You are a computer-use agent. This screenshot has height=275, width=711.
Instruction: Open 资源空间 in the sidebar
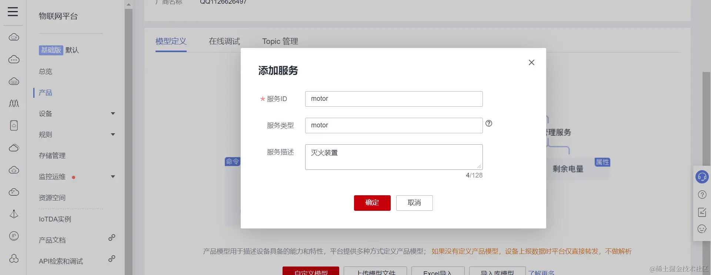click(x=52, y=197)
